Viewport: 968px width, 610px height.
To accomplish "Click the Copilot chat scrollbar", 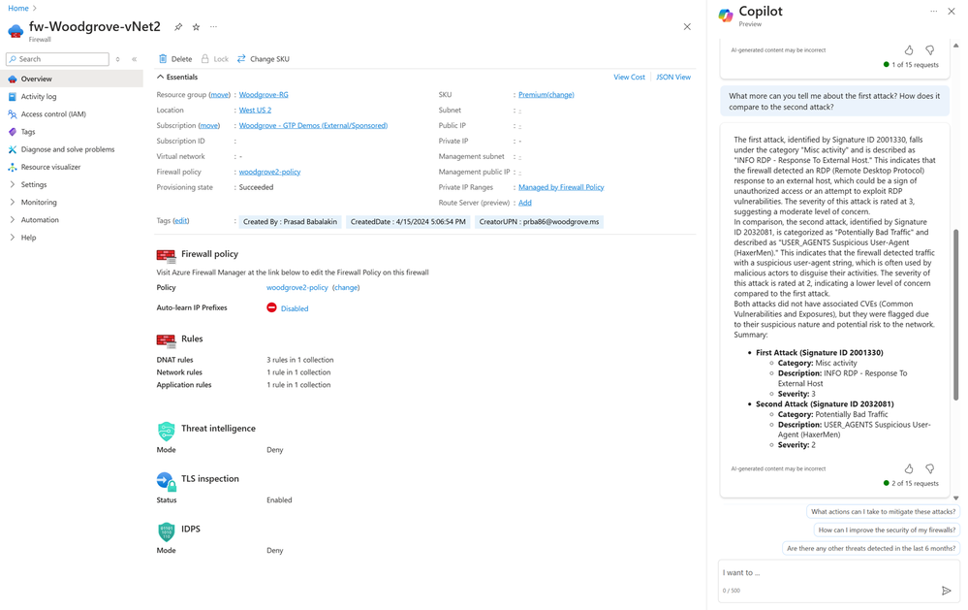I will click(955, 315).
